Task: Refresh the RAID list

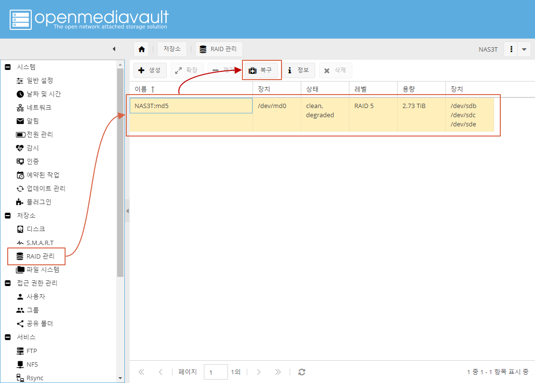Action: pos(302,372)
